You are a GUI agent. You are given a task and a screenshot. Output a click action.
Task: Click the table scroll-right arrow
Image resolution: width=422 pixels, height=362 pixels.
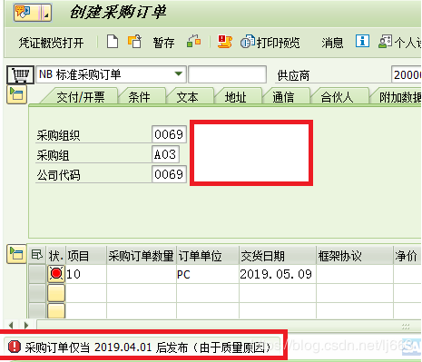(26, 326)
